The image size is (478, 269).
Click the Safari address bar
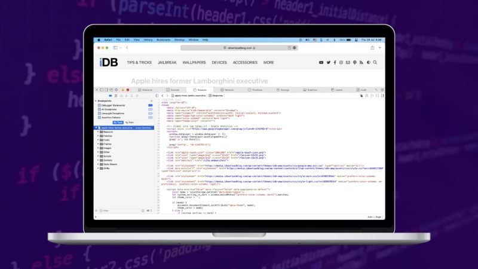pos(239,48)
